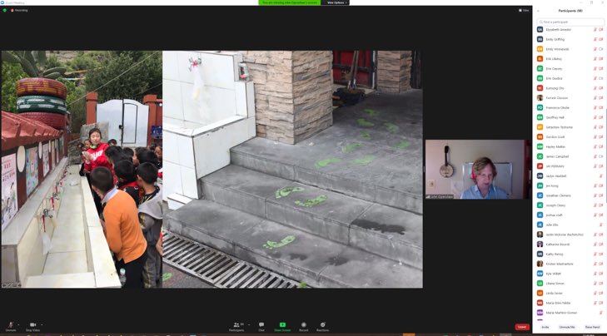The height and width of the screenshot is (336, 607).
Task: Click muted mic icon in Geoffrey Hall row
Action: tap(595, 117)
